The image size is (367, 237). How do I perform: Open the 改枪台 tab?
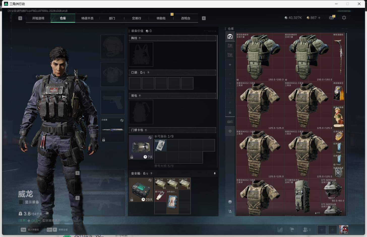click(186, 18)
